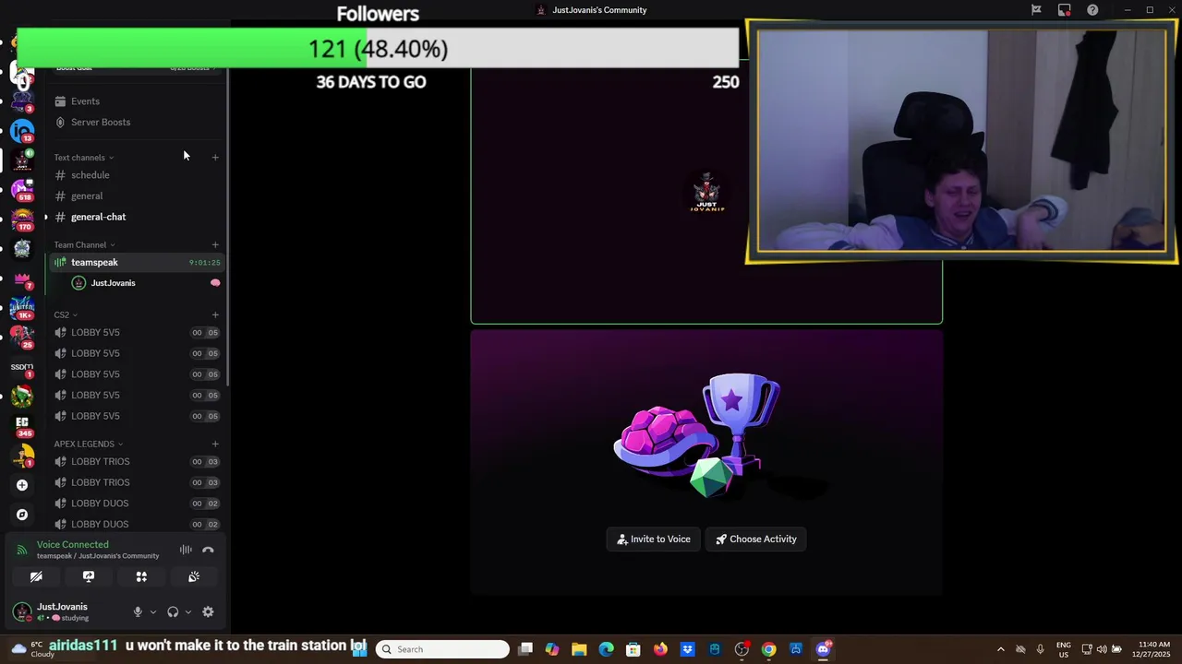The width and height of the screenshot is (1182, 664).
Task: Show hidden tray icons chevron
Action: [1000, 649]
